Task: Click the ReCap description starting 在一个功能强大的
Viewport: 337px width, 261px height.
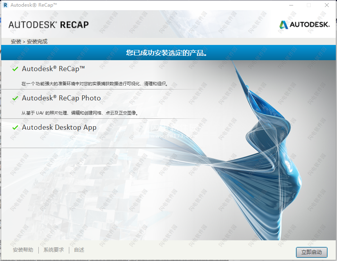Action: tap(95, 84)
